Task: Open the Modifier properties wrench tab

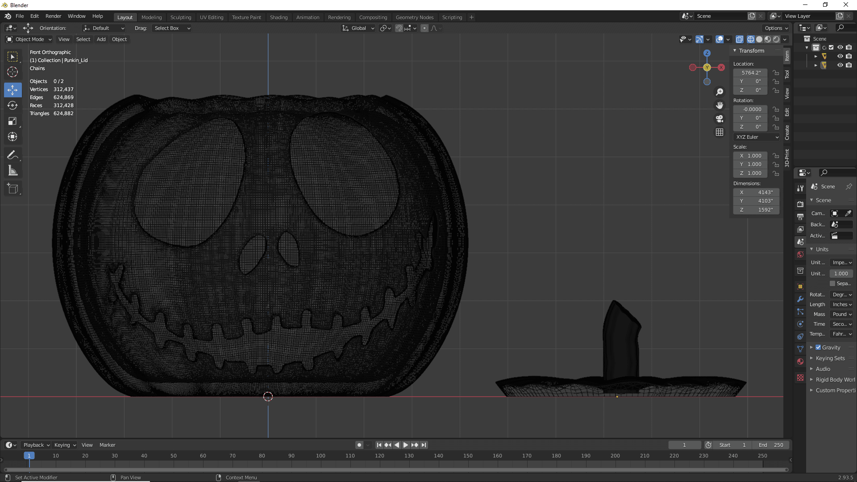Action: 800,299
